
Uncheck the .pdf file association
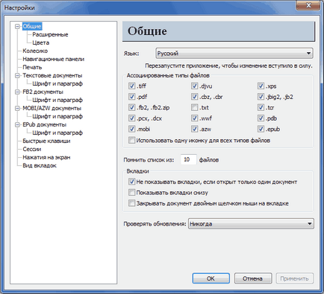pyautogui.click(x=131, y=97)
